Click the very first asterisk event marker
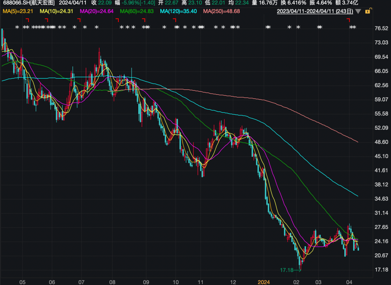Viewport: 391px width, 285px height. tap(17, 27)
